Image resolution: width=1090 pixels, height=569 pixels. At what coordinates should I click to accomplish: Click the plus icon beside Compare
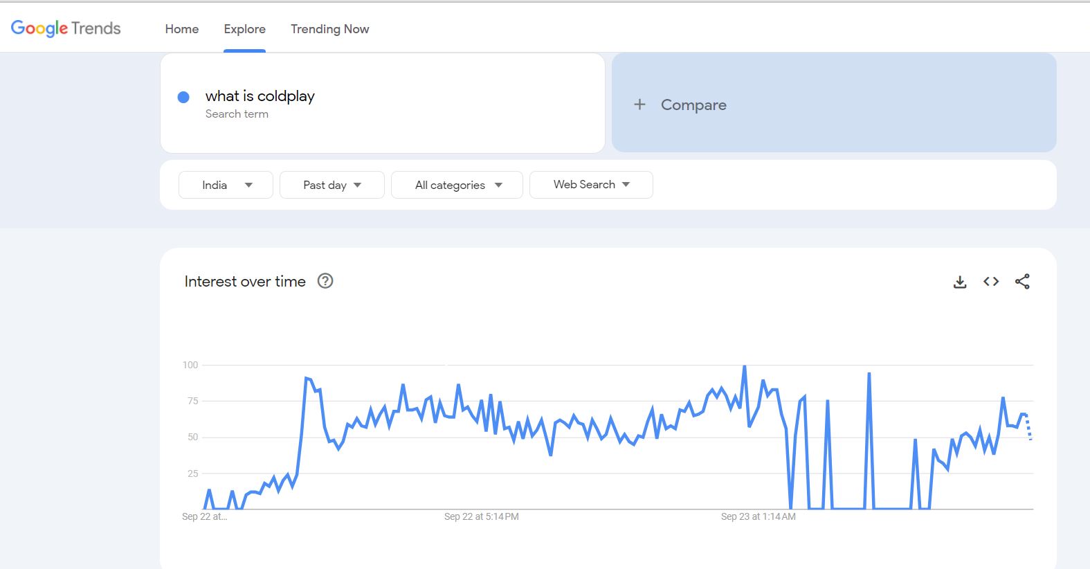click(x=640, y=105)
